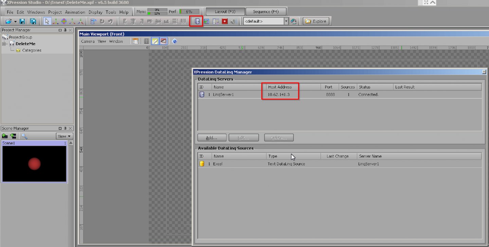Select the ProjectGroup tree item

20,37
